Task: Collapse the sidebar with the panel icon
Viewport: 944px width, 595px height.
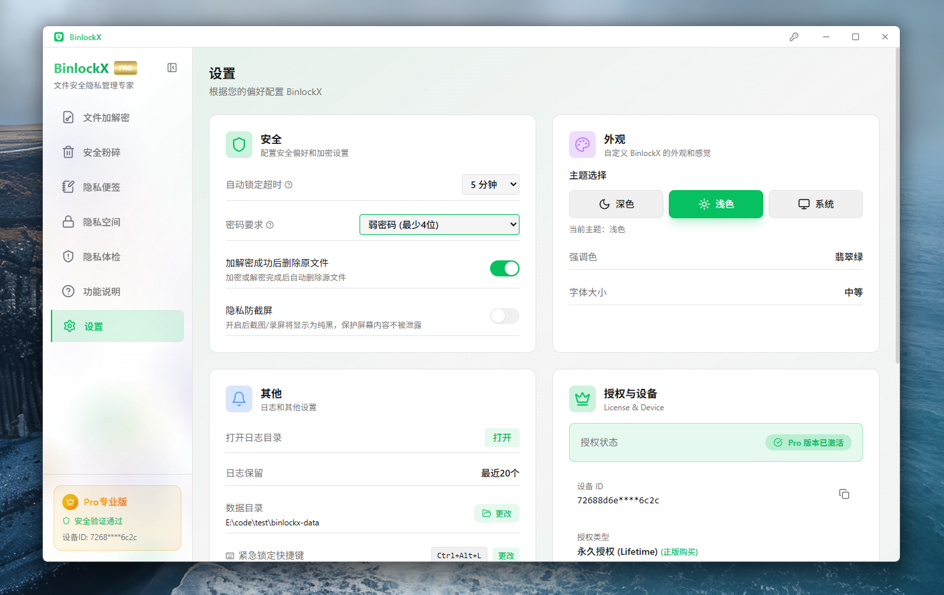Action: 172,68
